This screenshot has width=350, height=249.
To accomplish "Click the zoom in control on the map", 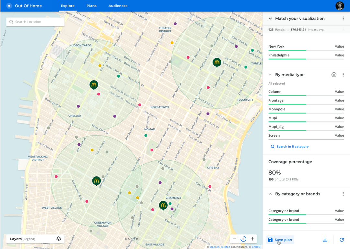I will pyautogui.click(x=252, y=239).
